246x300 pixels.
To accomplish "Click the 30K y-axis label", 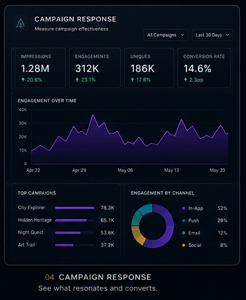I will click(x=23, y=123).
